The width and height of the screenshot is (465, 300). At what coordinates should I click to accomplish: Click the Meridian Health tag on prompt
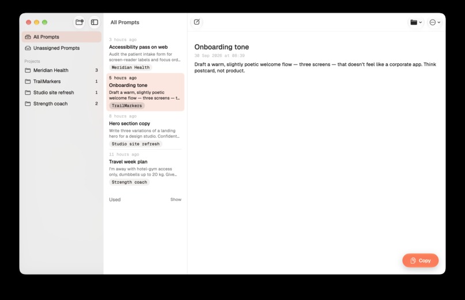point(130,67)
